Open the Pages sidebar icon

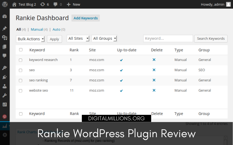click(5, 47)
